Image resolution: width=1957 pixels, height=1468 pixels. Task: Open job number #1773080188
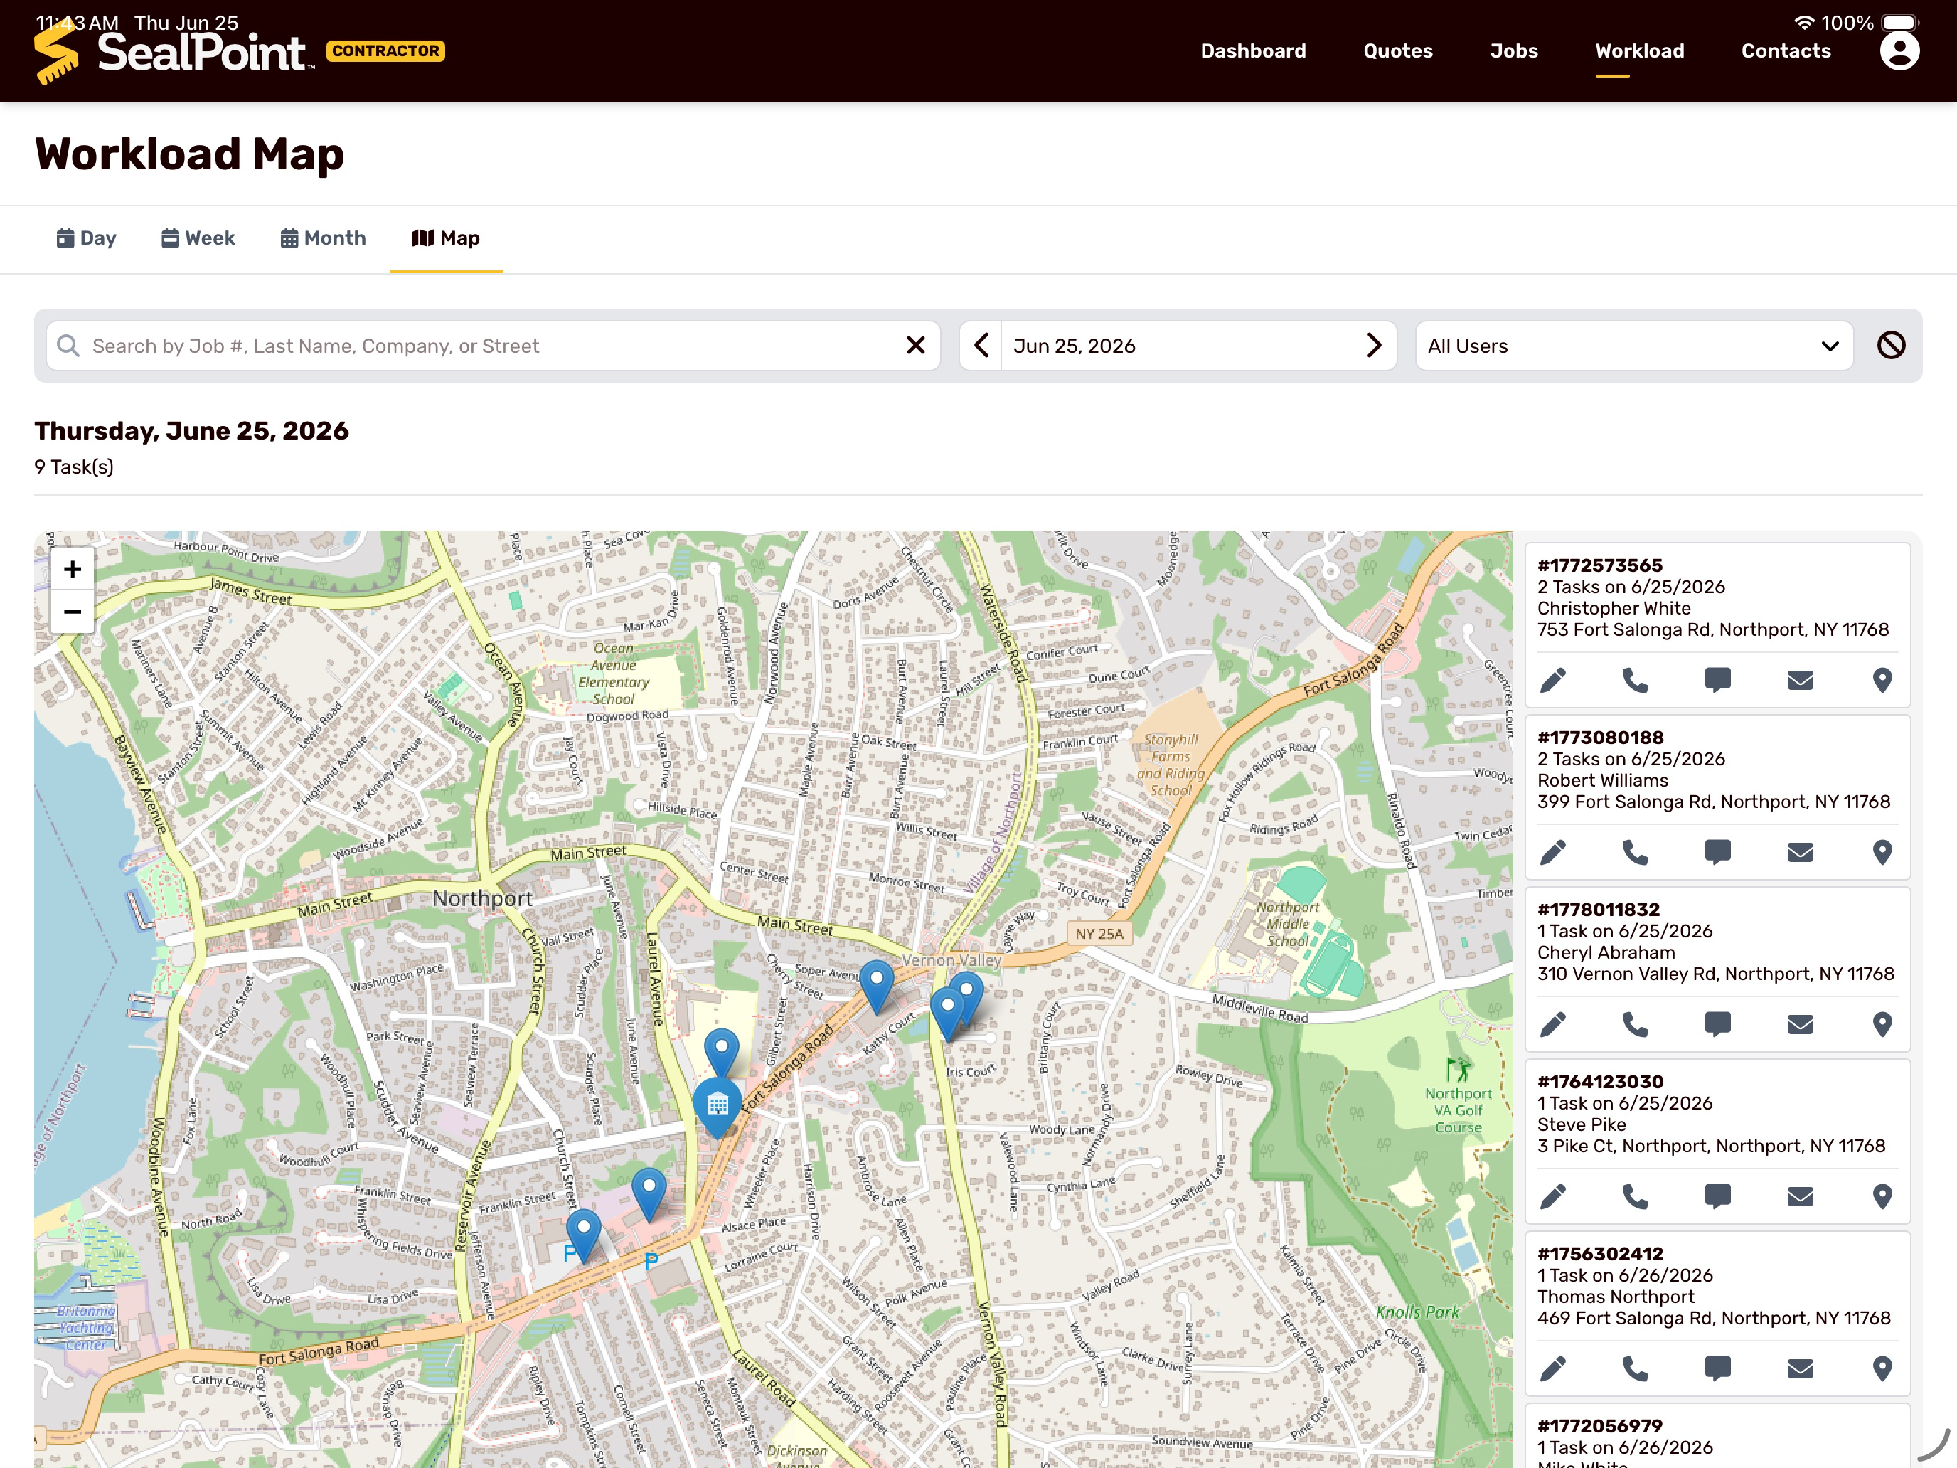pos(1599,737)
